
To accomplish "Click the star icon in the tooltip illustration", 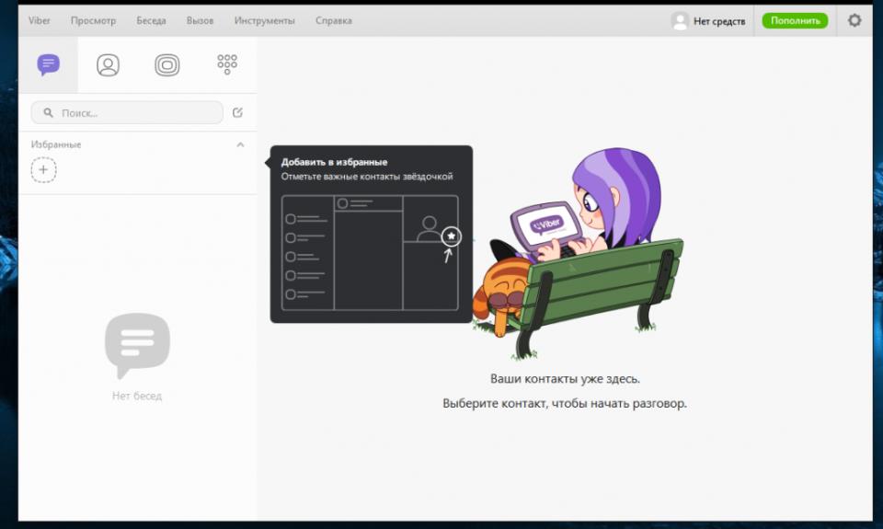I will [451, 236].
